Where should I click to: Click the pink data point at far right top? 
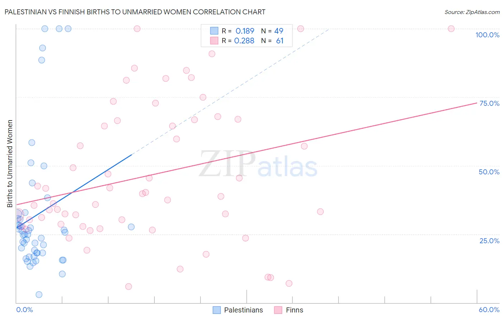pyautogui.click(x=451, y=29)
